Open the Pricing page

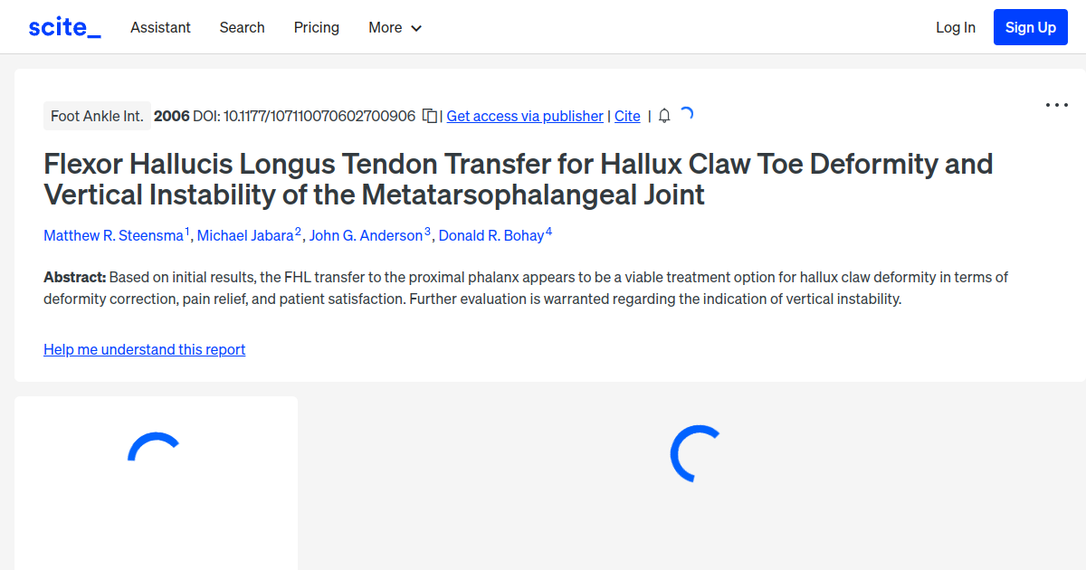(316, 28)
